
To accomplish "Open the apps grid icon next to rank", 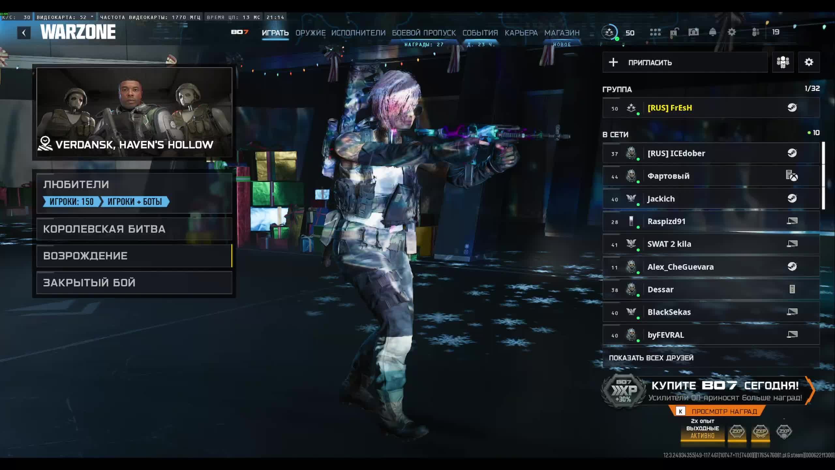I will (655, 32).
